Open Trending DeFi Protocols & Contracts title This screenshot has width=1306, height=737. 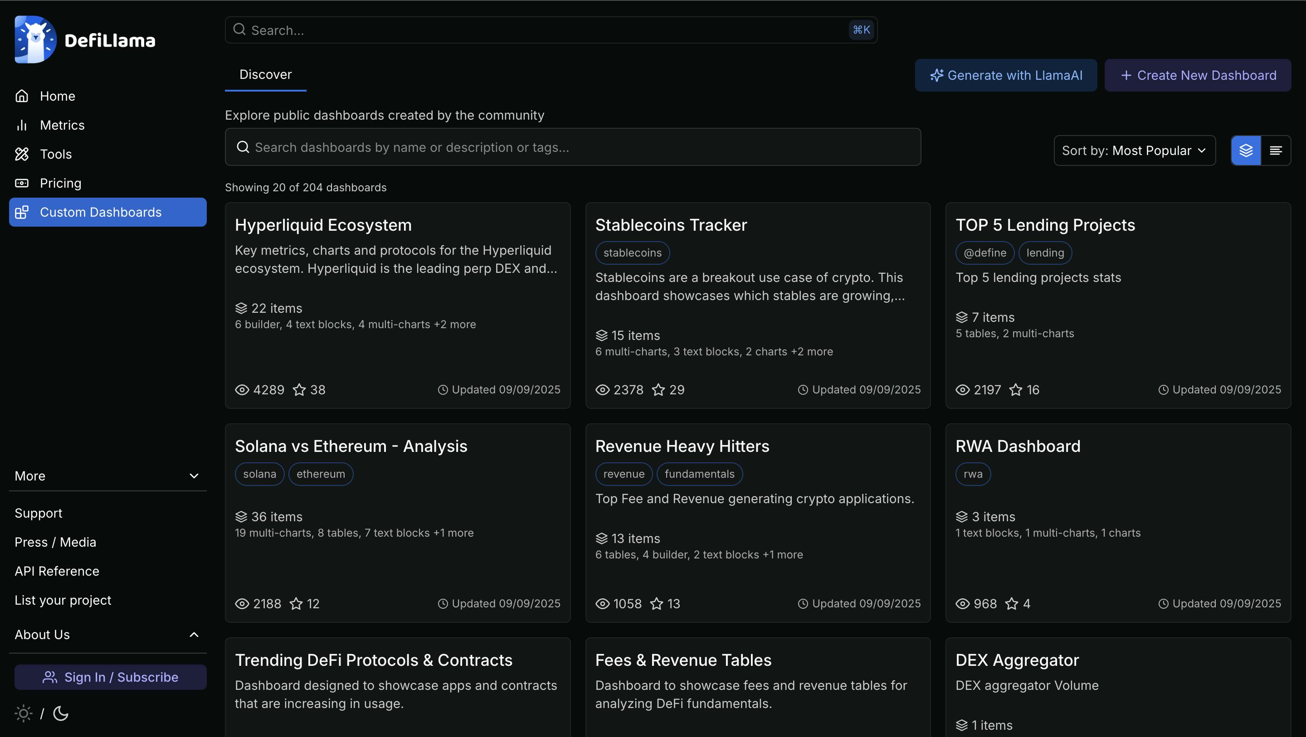(374, 660)
